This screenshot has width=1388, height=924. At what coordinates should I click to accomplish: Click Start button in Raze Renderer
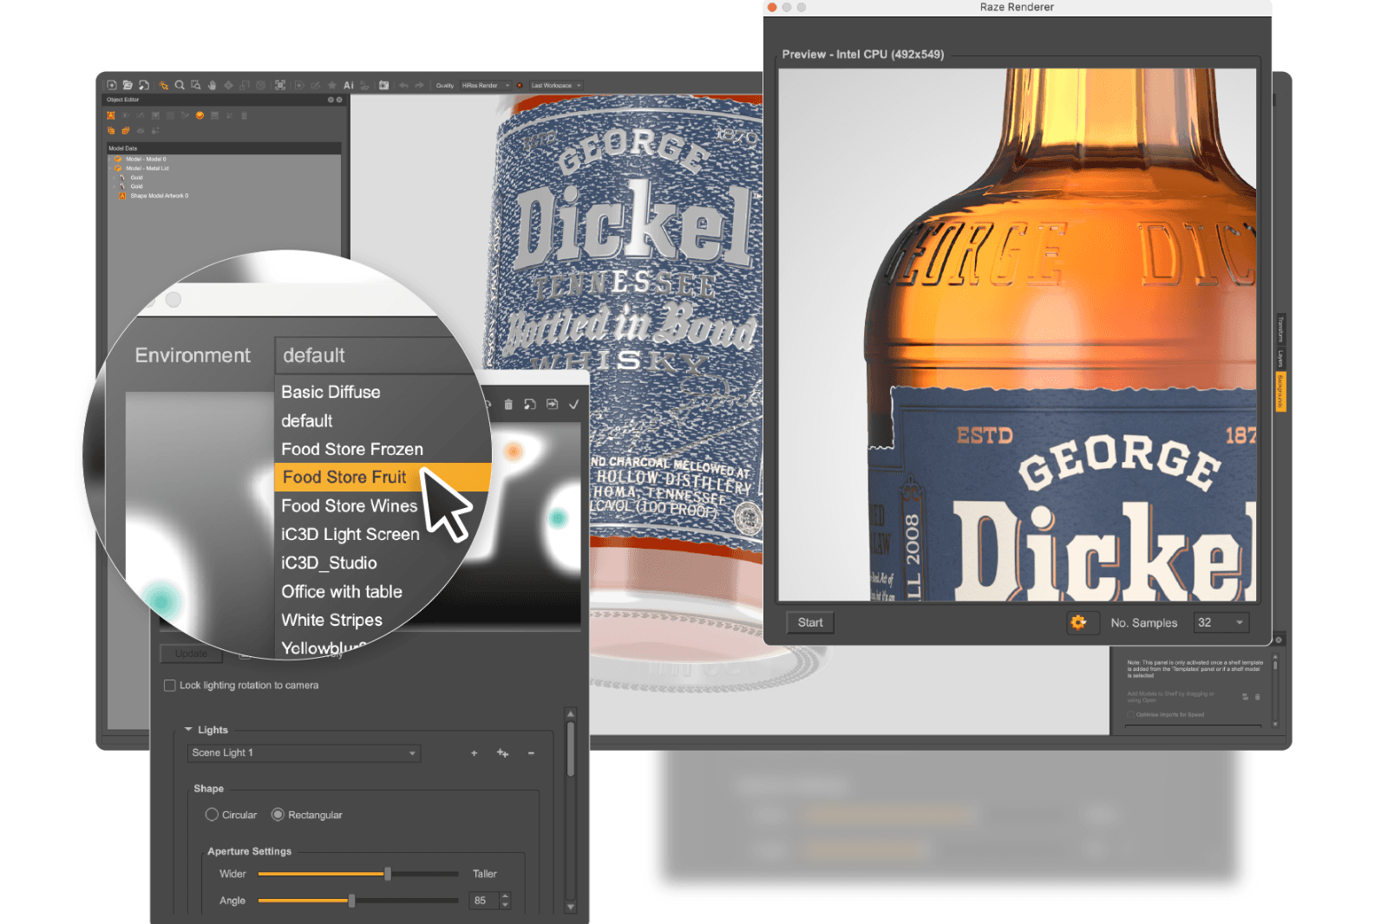tap(810, 622)
